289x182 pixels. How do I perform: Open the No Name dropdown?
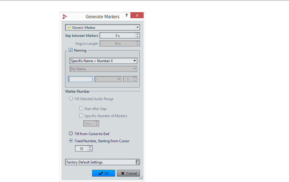tap(103, 69)
